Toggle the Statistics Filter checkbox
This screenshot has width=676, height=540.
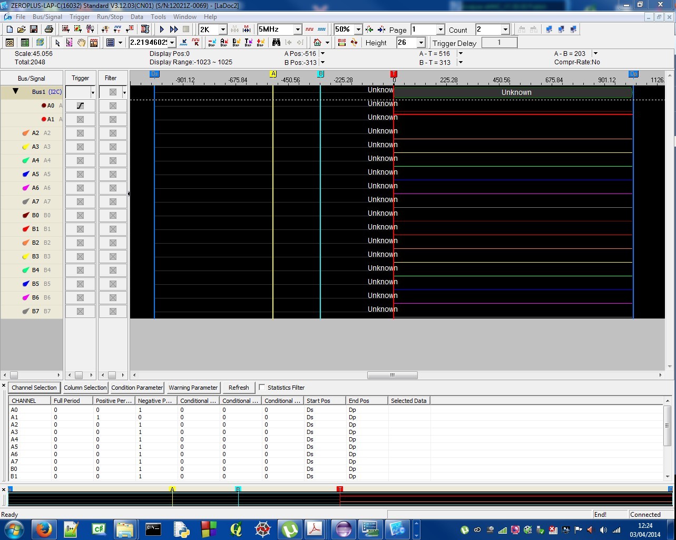point(262,388)
